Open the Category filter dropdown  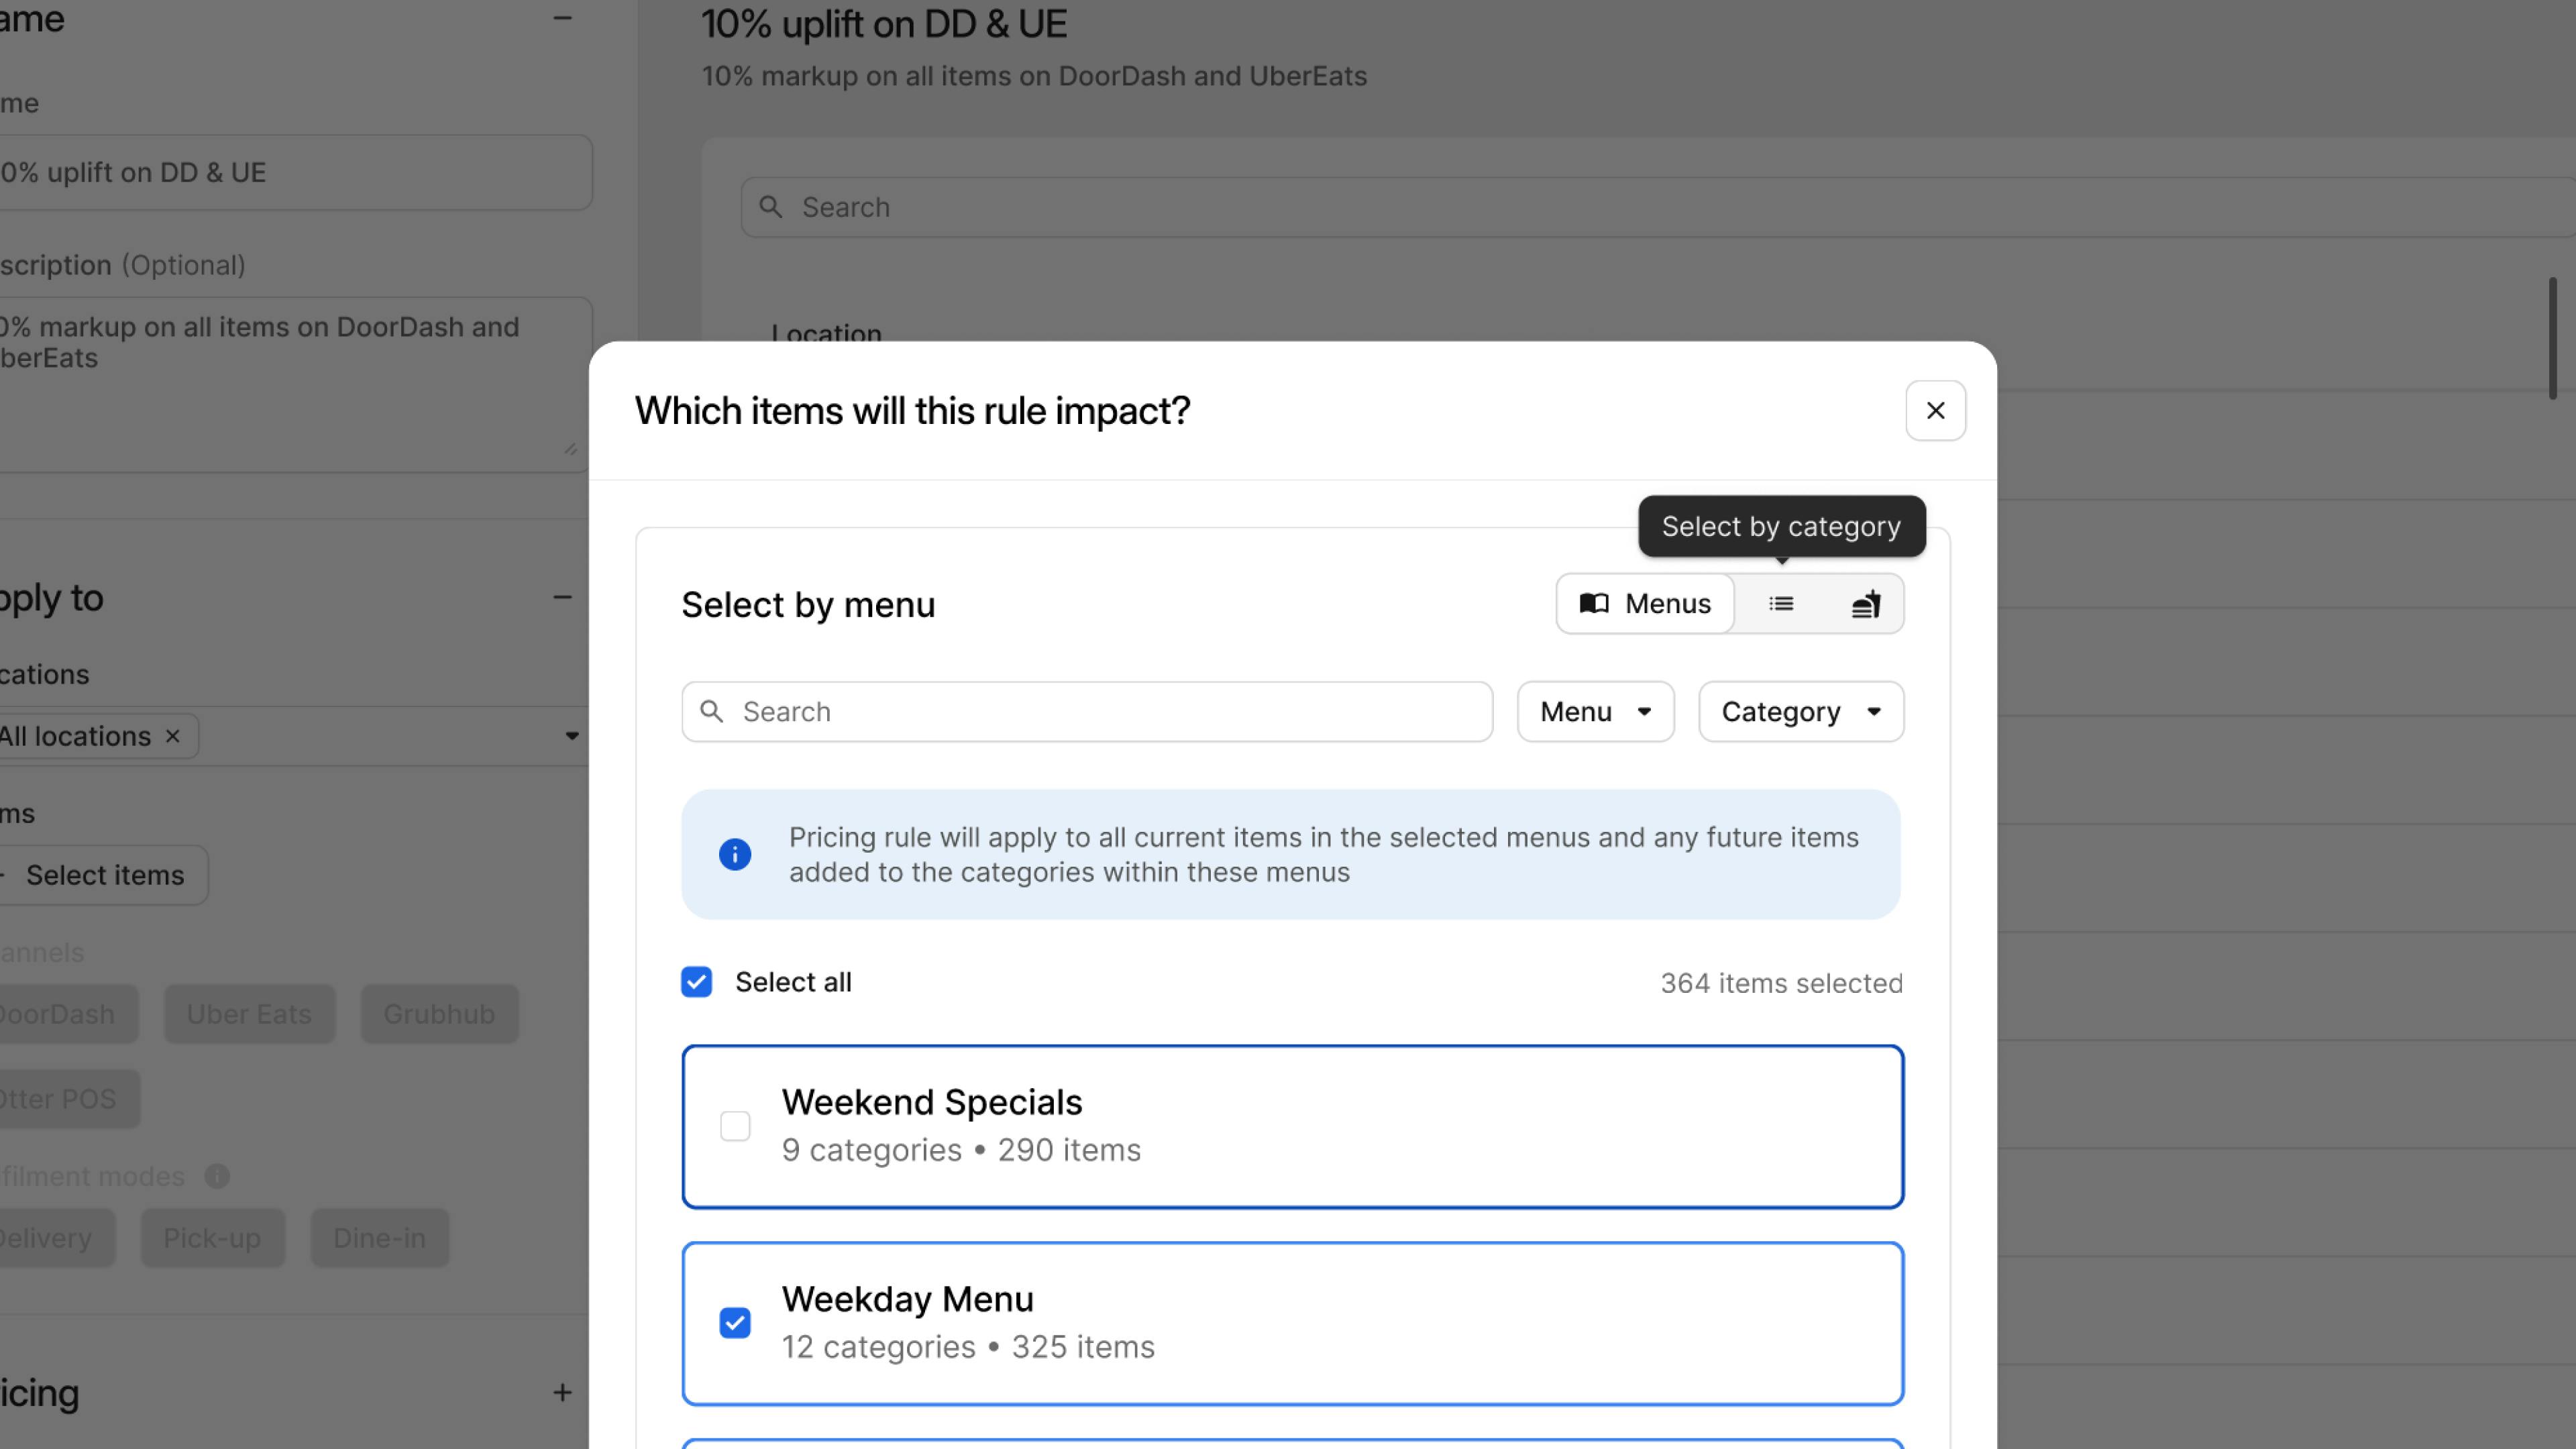(x=1800, y=712)
